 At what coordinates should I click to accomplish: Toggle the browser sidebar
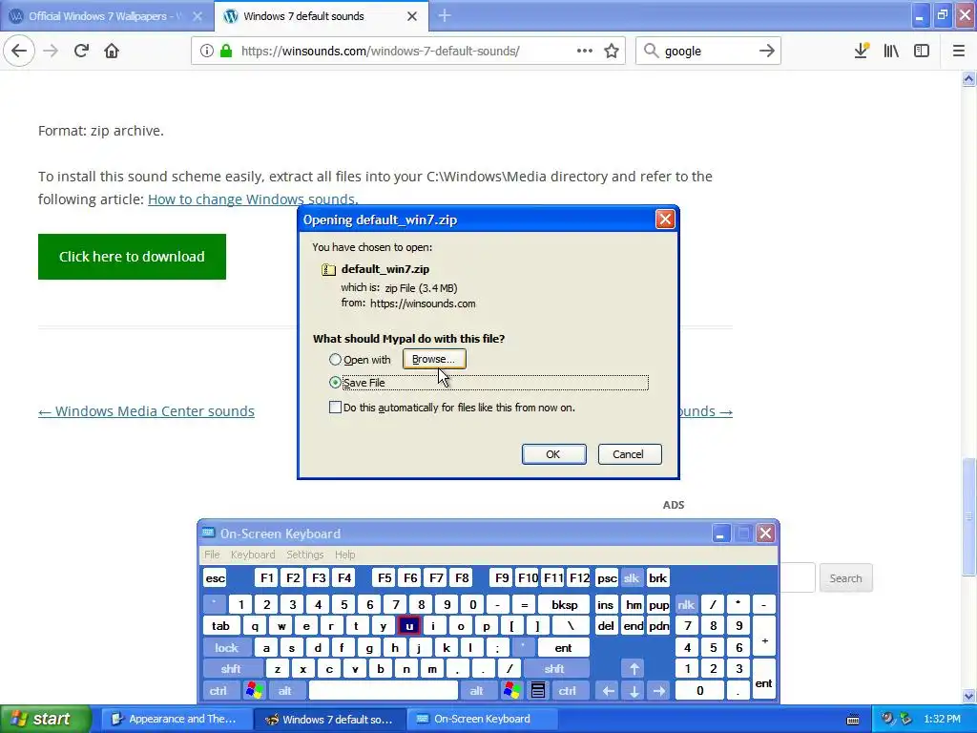click(922, 51)
